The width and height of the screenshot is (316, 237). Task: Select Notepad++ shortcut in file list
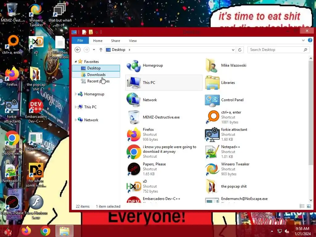pyautogui.click(x=242, y=152)
